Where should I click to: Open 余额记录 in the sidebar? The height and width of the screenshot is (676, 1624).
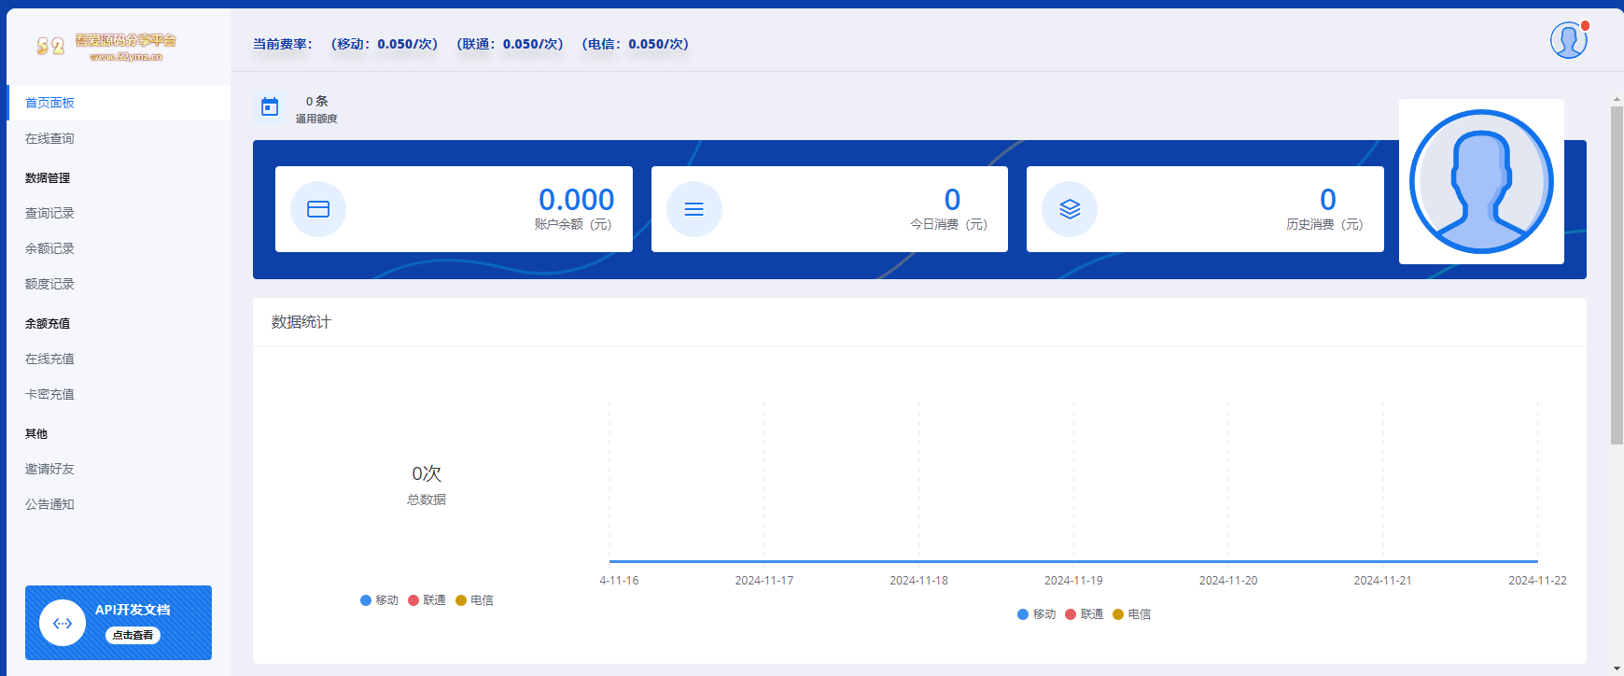119,248
